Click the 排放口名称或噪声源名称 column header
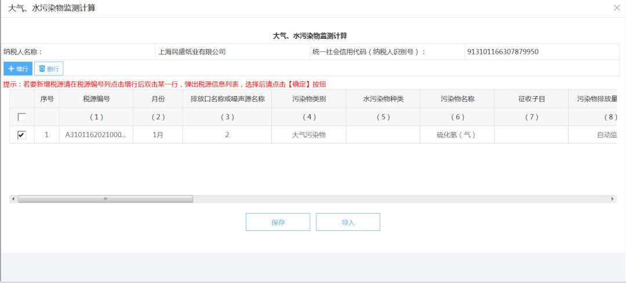 (227, 99)
